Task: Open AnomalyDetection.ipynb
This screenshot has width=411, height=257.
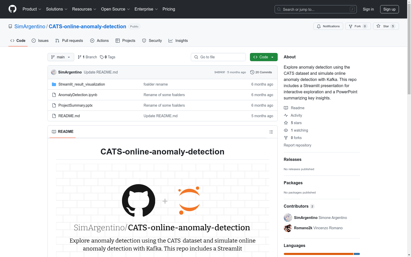Action: coord(78,95)
